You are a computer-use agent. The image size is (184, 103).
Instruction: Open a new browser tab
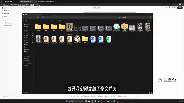[x=56, y=1]
